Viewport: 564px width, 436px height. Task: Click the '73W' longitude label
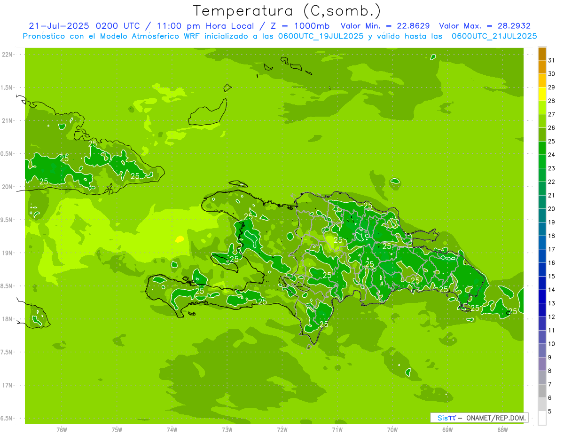tap(227, 430)
